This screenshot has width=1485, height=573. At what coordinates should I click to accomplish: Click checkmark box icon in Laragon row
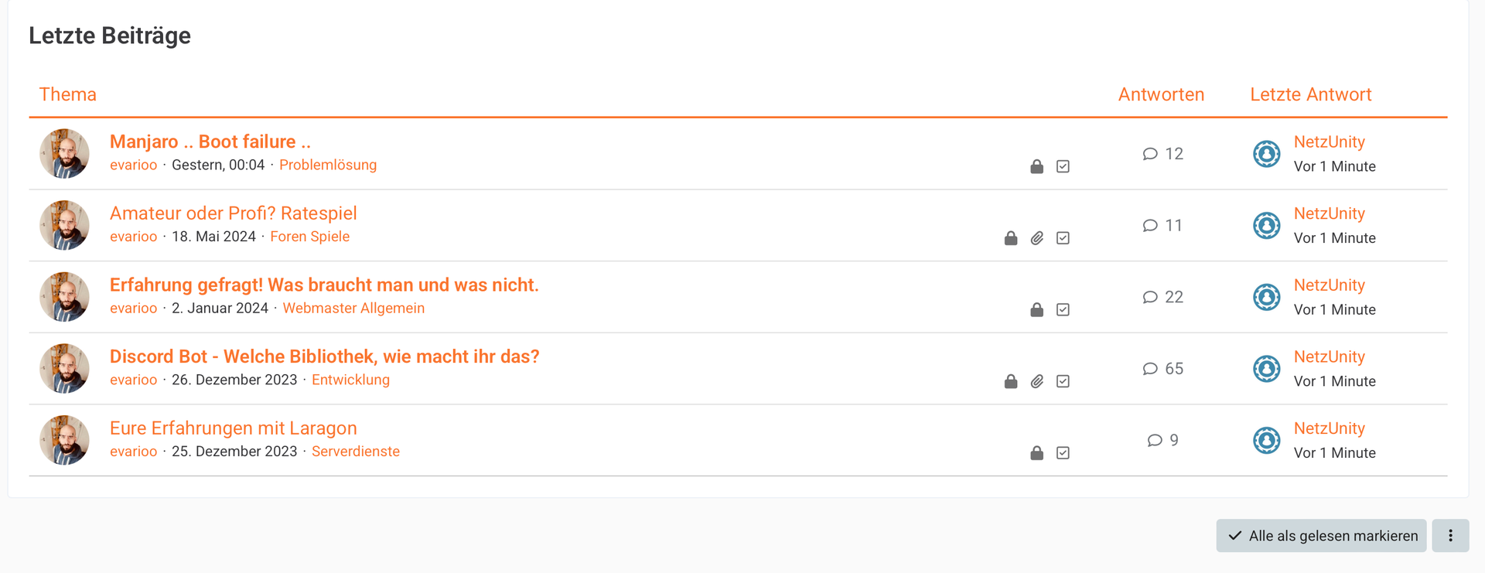point(1063,453)
